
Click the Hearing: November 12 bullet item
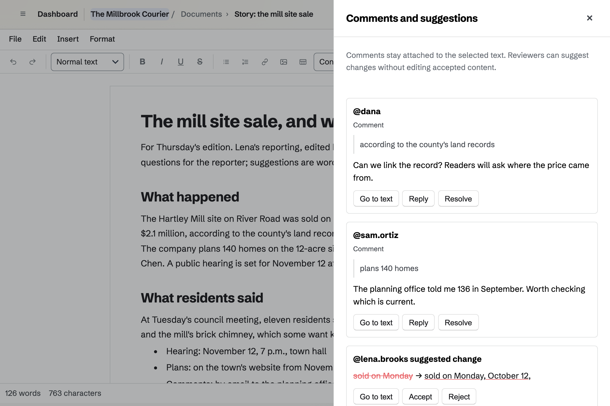point(246,351)
